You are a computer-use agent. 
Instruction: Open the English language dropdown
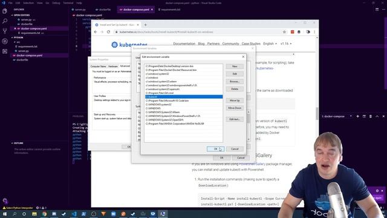point(270,44)
